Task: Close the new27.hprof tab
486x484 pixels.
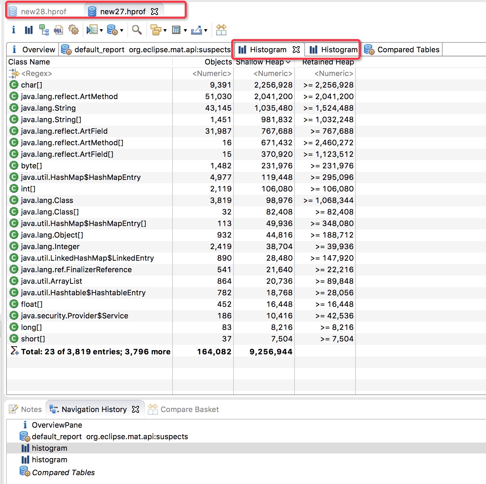Action: (155, 12)
